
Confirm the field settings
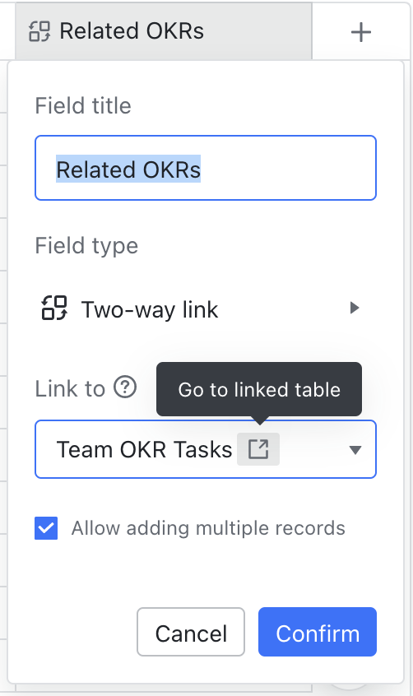tap(318, 632)
